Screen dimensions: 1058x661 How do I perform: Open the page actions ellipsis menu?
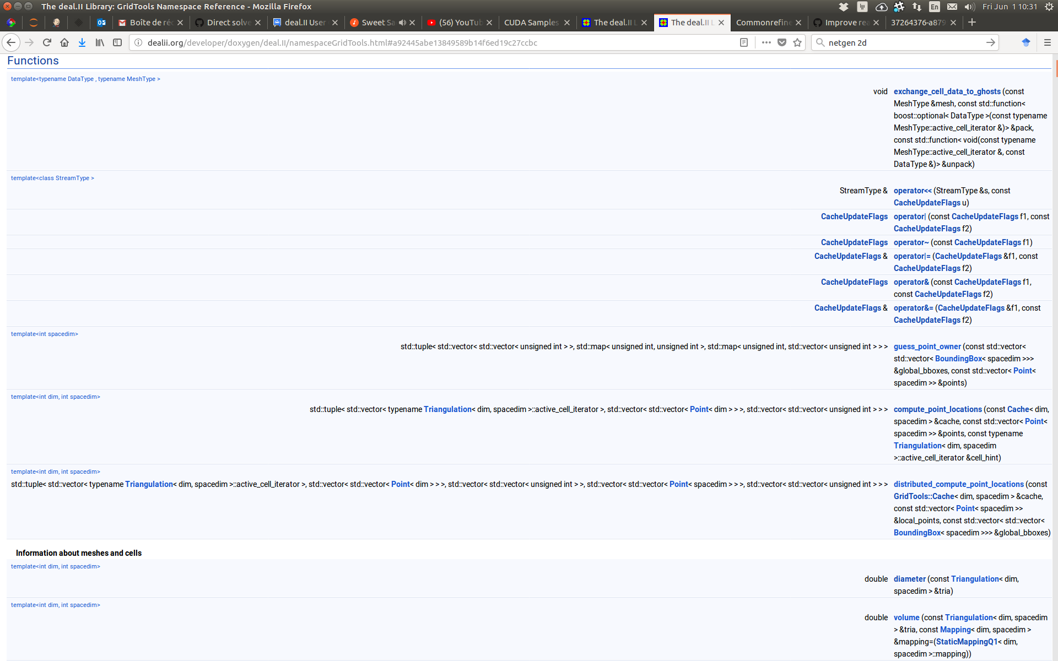point(766,42)
